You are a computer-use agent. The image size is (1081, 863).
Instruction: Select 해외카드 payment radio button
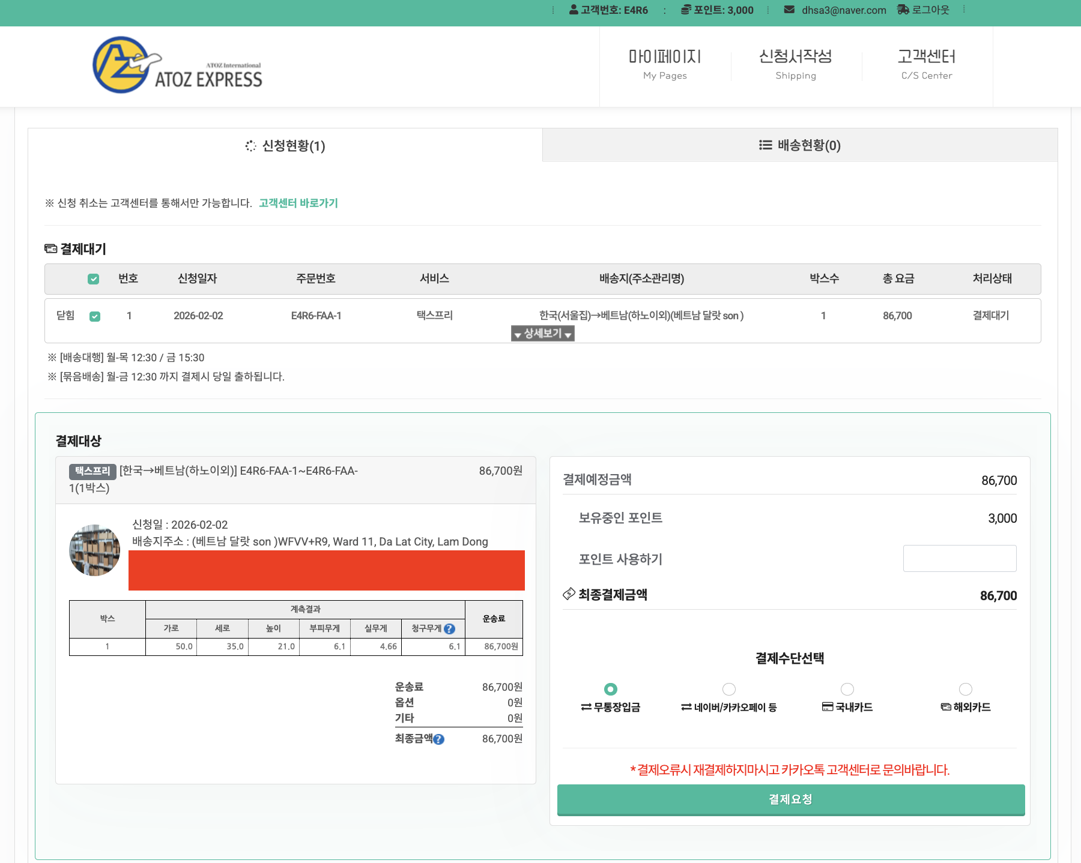click(x=966, y=689)
